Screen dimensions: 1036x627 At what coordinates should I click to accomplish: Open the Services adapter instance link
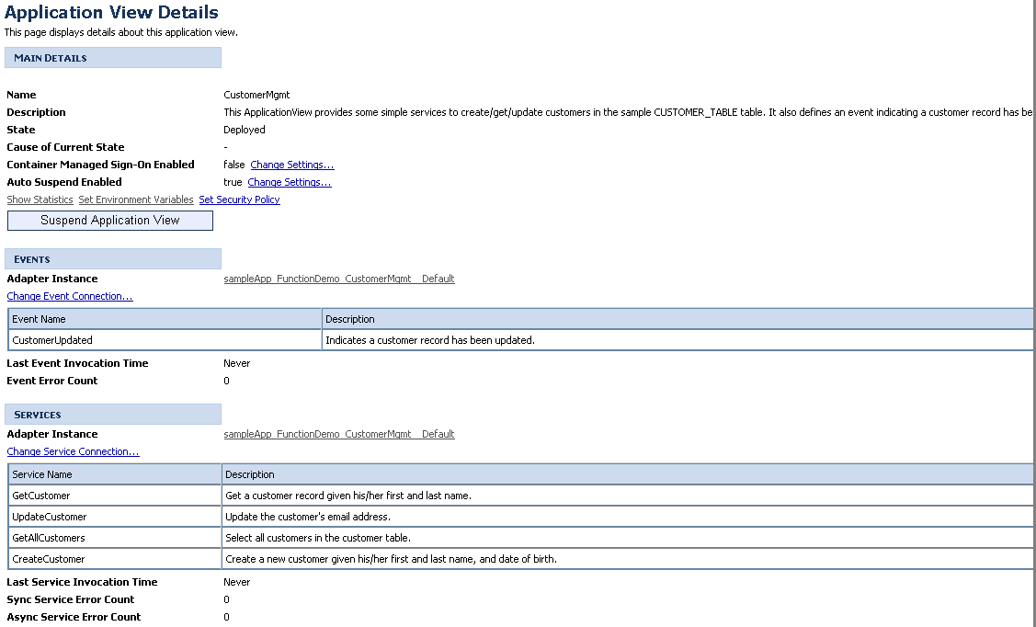339,434
